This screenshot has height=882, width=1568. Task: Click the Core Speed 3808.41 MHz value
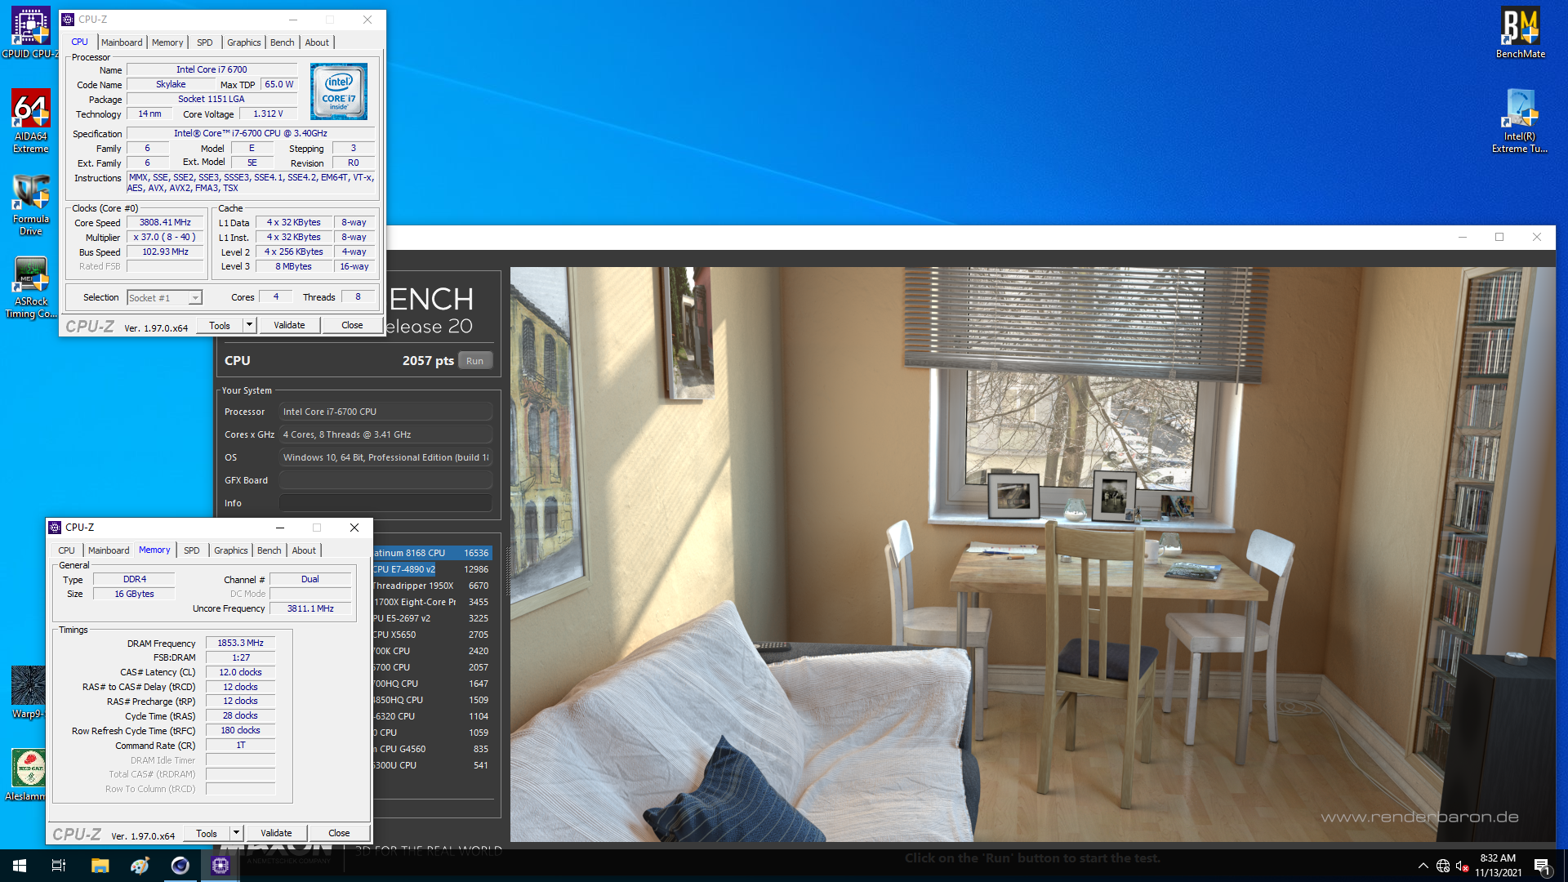pos(165,222)
